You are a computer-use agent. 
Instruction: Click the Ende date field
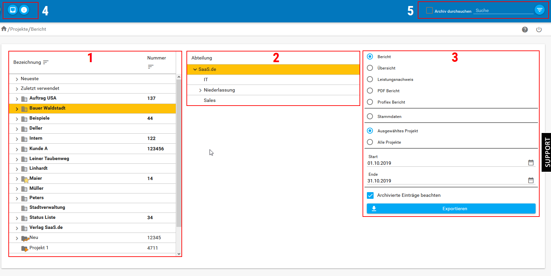tap(447, 181)
